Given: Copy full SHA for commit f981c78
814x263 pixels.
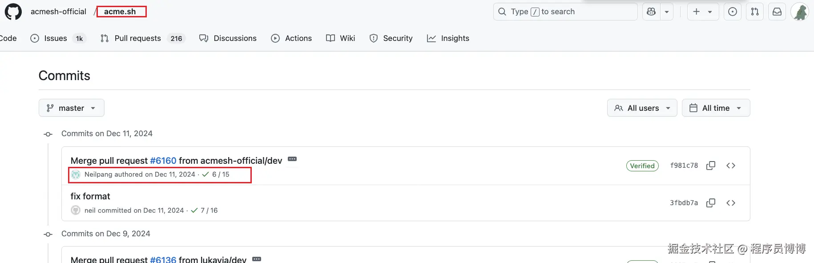Looking at the screenshot, I should click(x=711, y=166).
